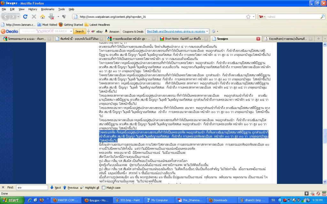Open a new tab with plus button
This screenshot has height=204, width=327.
[x=318, y=39]
